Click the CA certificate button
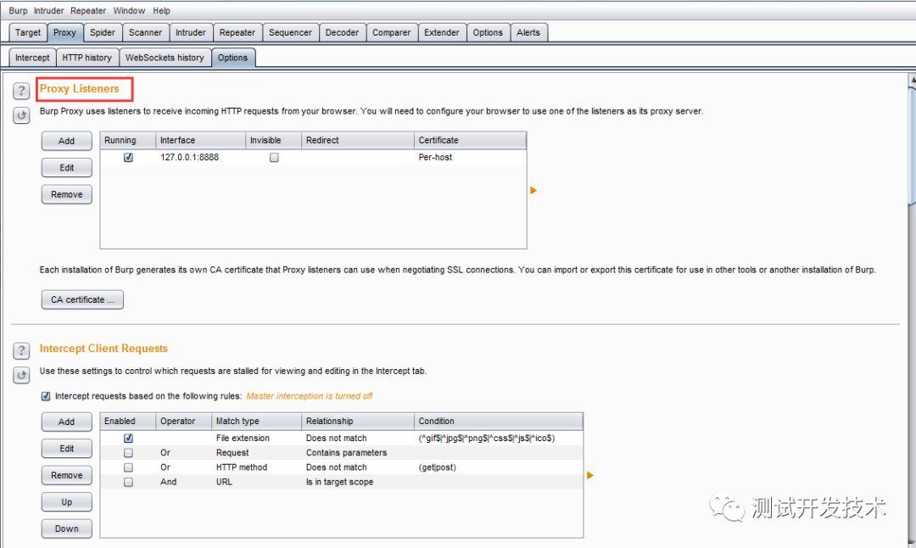The width and height of the screenshot is (916, 548). point(82,299)
